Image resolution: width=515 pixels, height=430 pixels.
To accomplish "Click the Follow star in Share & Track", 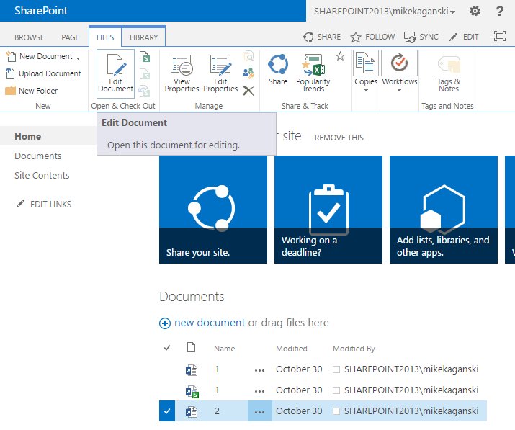I will pos(340,56).
